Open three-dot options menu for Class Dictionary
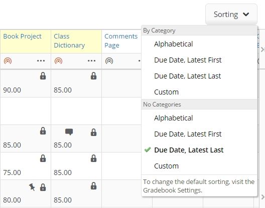 click(x=92, y=60)
